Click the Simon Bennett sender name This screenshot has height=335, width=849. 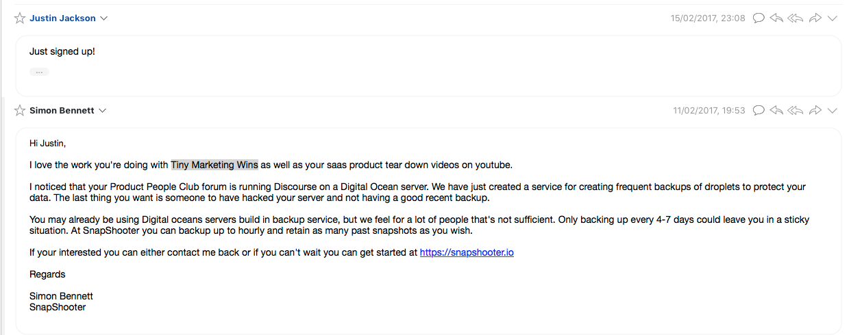click(62, 111)
